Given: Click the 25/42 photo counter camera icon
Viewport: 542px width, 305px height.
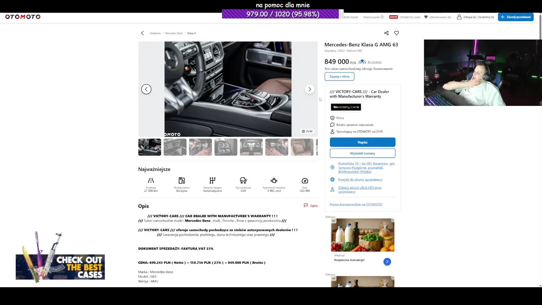Looking at the screenshot, I should [x=303, y=131].
